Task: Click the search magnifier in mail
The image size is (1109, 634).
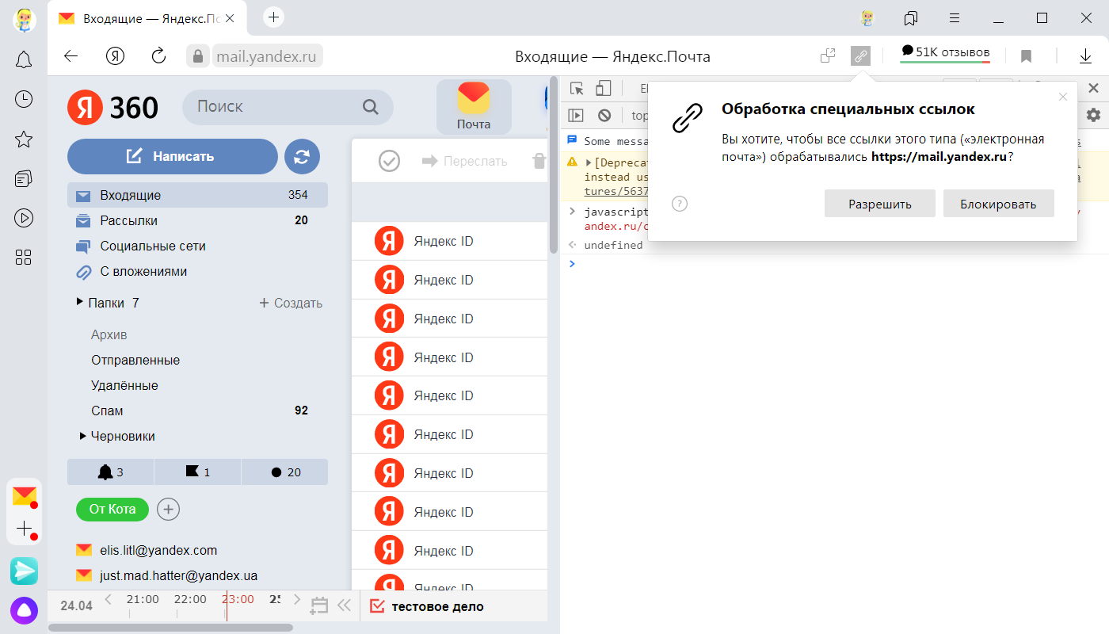Action: click(370, 107)
